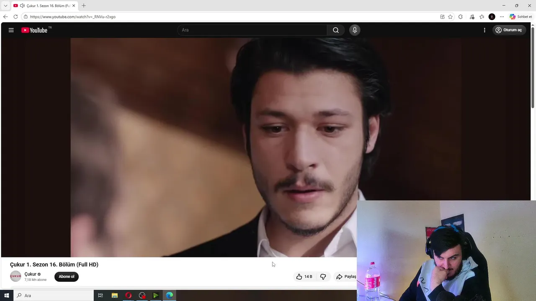Go back with browser back arrow
The width and height of the screenshot is (536, 301).
tap(5, 17)
